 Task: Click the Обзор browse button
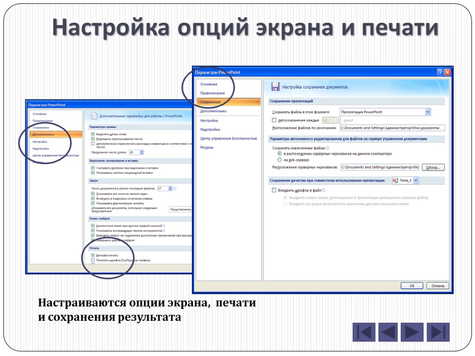click(433, 167)
